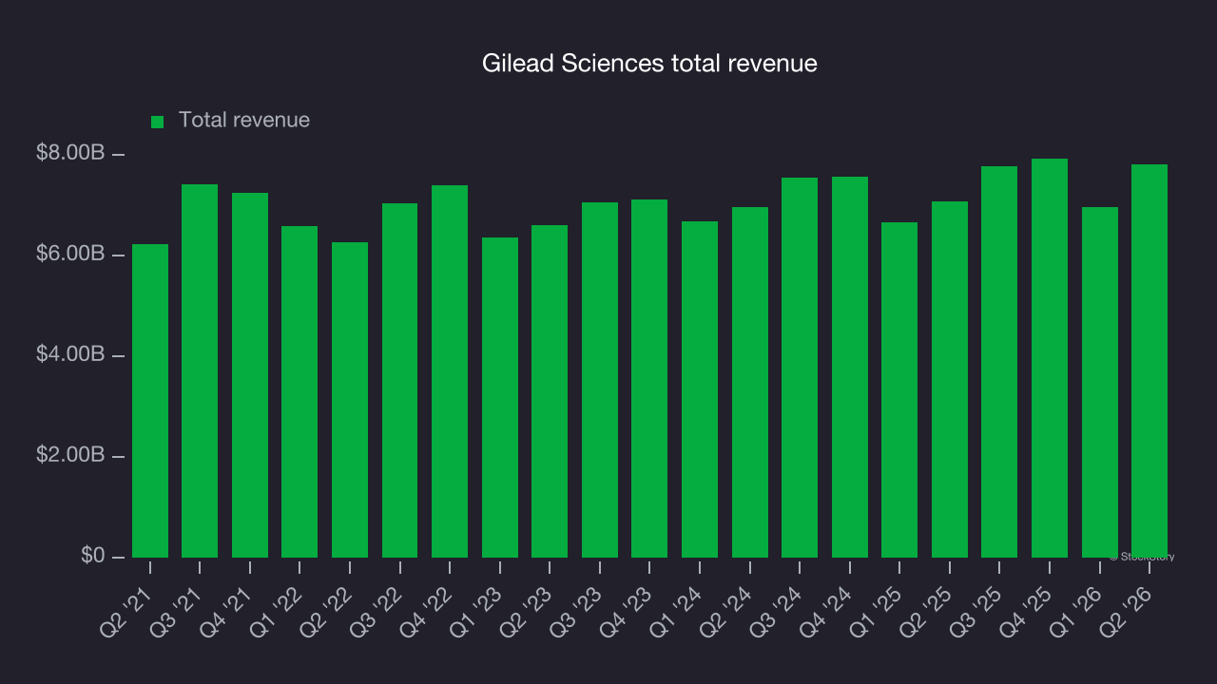Screen dimensions: 1217x684
Task: Click the $6.00B y-axis label
Action: click(x=70, y=255)
